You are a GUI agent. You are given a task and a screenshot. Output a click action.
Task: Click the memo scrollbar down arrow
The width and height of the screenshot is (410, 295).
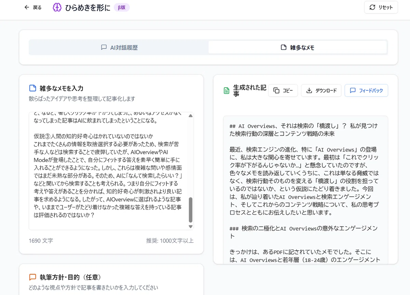tap(190, 226)
